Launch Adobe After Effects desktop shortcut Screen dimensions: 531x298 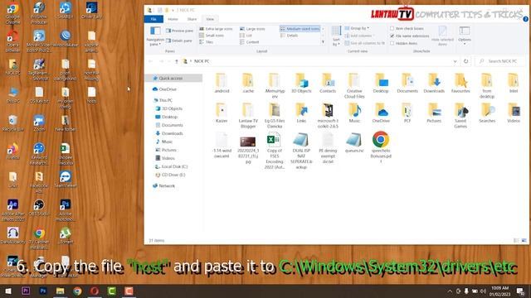[x=13, y=210]
